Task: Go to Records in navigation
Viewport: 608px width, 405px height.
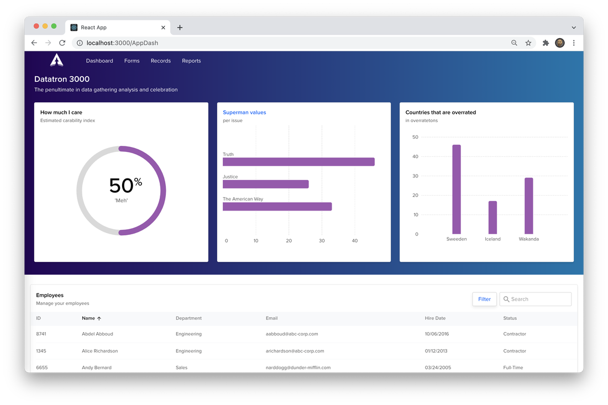Action: pos(160,61)
